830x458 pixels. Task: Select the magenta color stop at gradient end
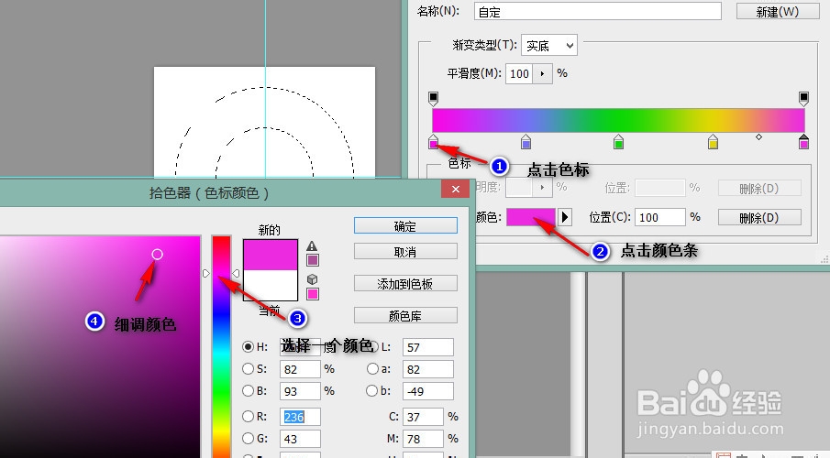point(804,142)
